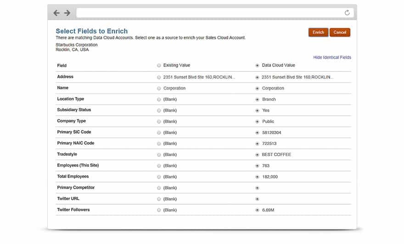Select 6.69M radio for Twitter Followers
This screenshot has width=404, height=244.
pos(257,210)
